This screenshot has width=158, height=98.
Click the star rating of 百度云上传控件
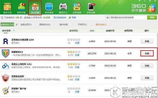74,64
